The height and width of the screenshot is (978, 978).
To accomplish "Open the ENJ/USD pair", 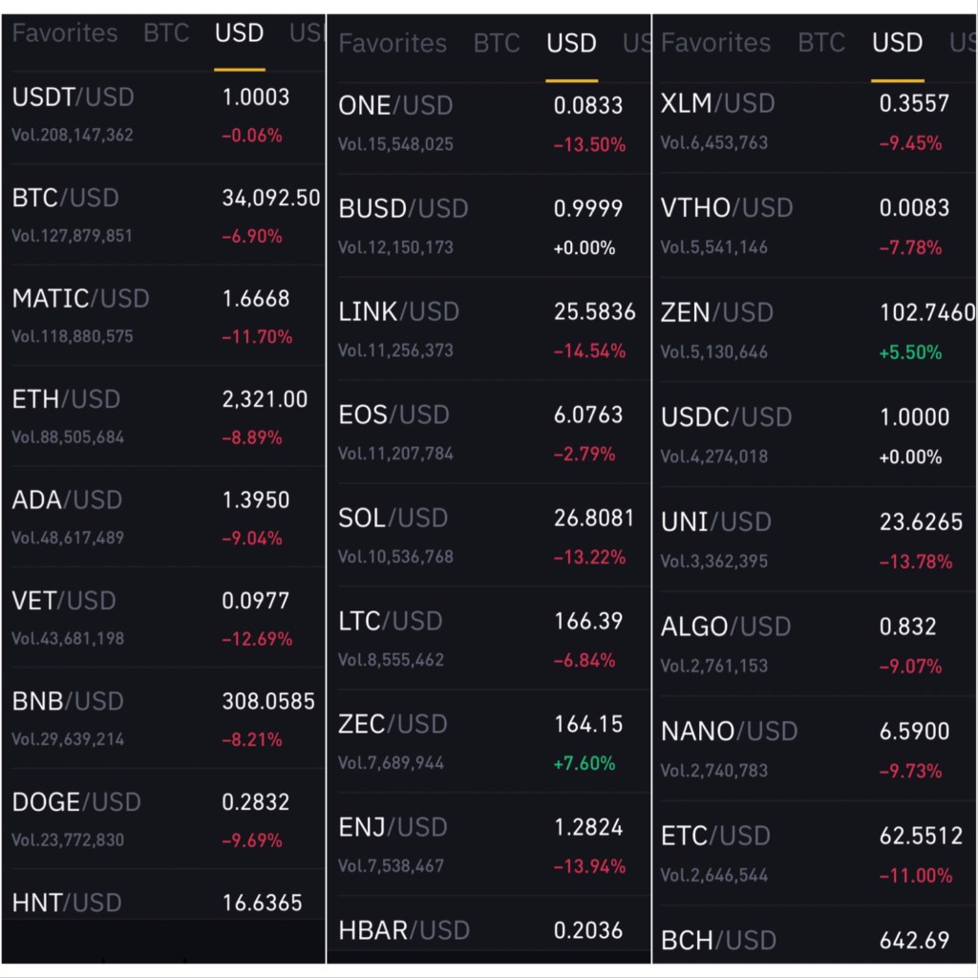I will pyautogui.click(x=393, y=827).
